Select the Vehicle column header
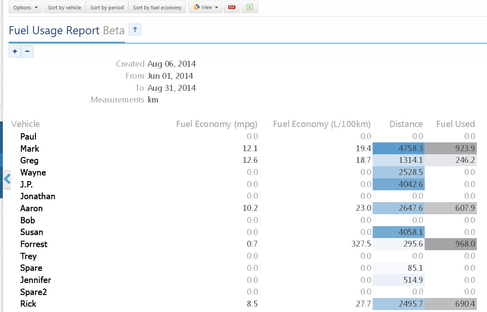 (26, 124)
